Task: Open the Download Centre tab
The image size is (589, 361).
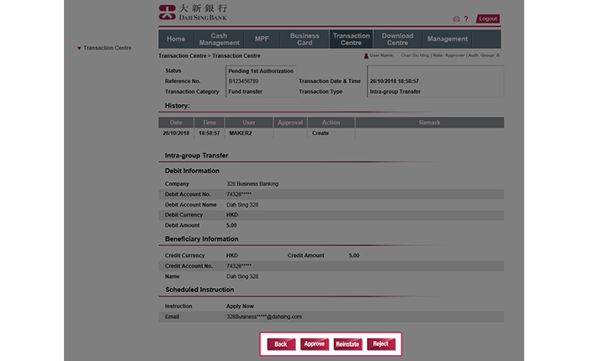Action: click(397, 39)
